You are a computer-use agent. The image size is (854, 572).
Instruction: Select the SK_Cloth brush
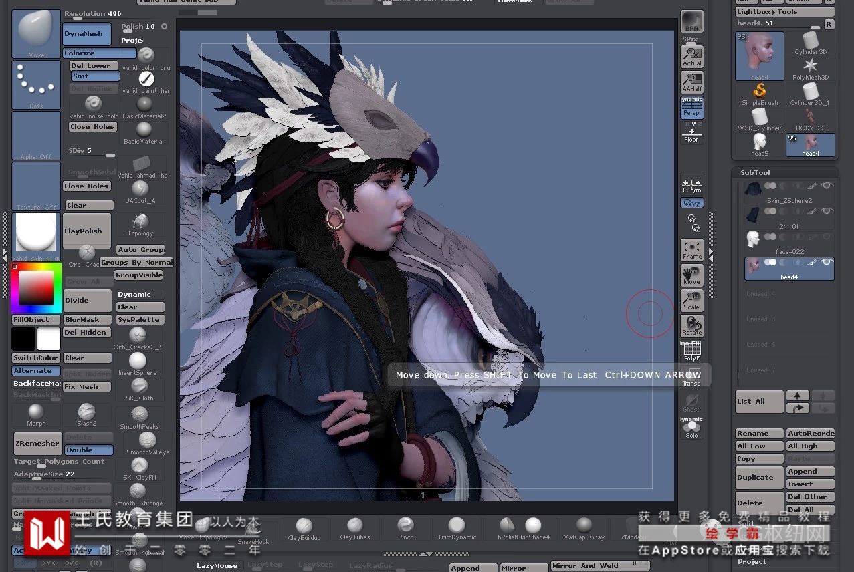click(139, 390)
